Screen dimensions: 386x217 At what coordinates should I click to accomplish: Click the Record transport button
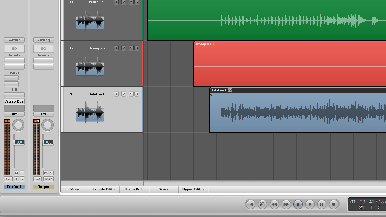333,204
